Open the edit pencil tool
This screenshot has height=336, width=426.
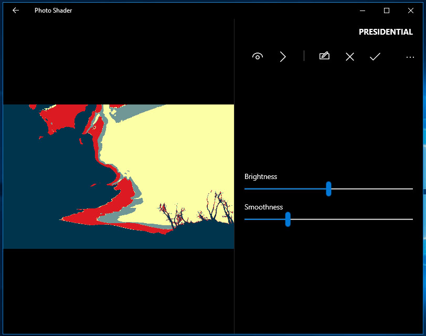click(x=324, y=56)
